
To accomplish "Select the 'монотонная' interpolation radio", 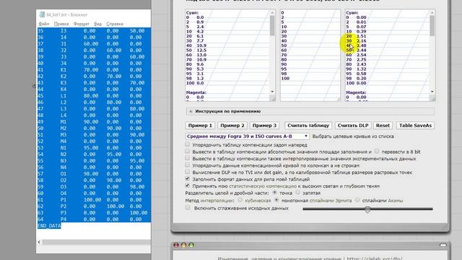I will coord(276,200).
